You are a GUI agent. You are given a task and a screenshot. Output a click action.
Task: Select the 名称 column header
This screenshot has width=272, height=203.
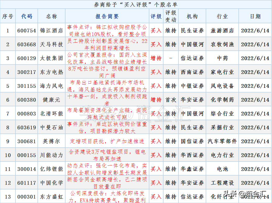click(51, 16)
